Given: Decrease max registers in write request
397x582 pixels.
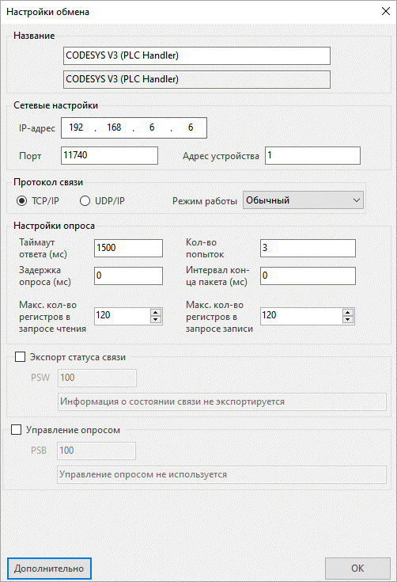Looking at the screenshot, I should (348, 320).
